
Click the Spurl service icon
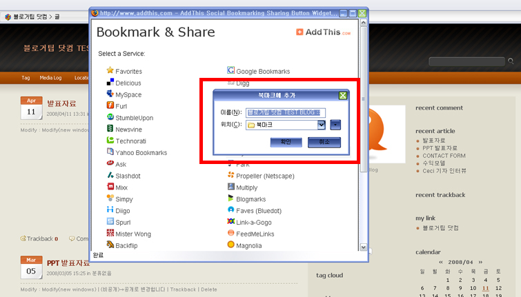click(110, 221)
